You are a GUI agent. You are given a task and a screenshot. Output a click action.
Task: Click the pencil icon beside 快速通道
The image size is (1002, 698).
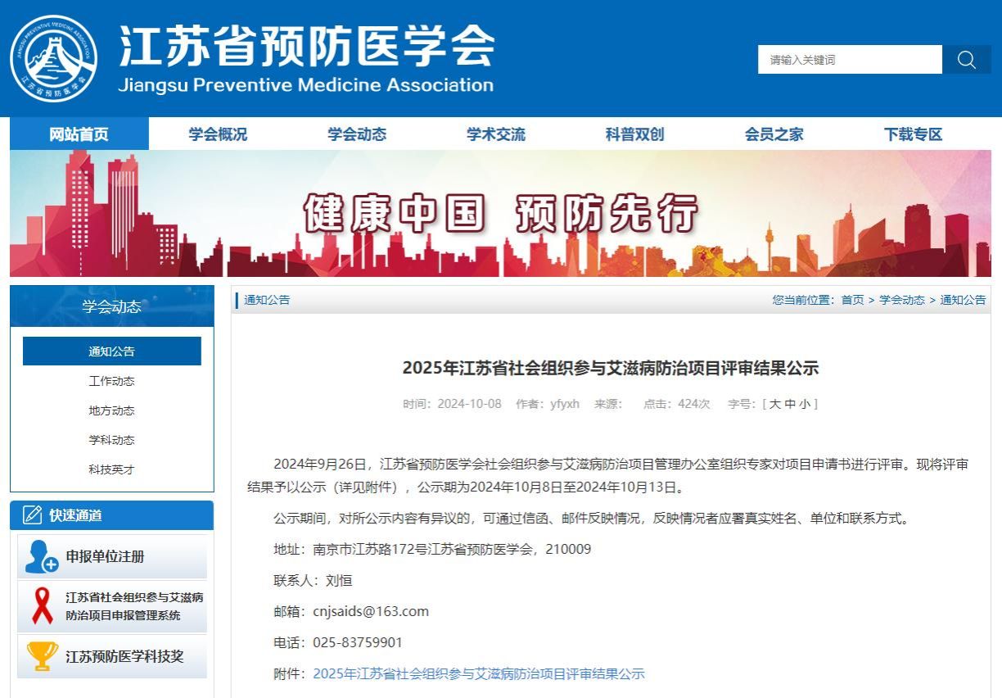point(33,515)
